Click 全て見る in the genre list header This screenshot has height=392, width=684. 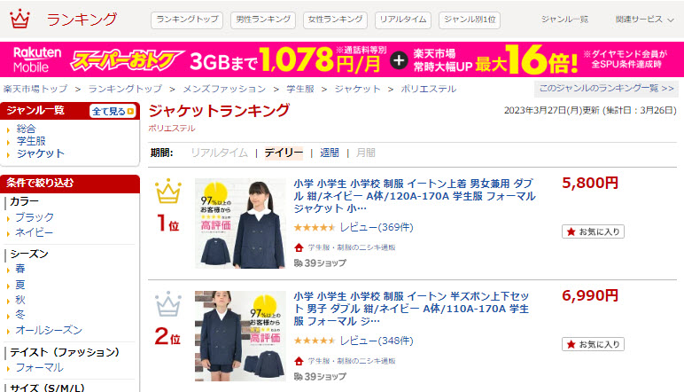pos(113,112)
